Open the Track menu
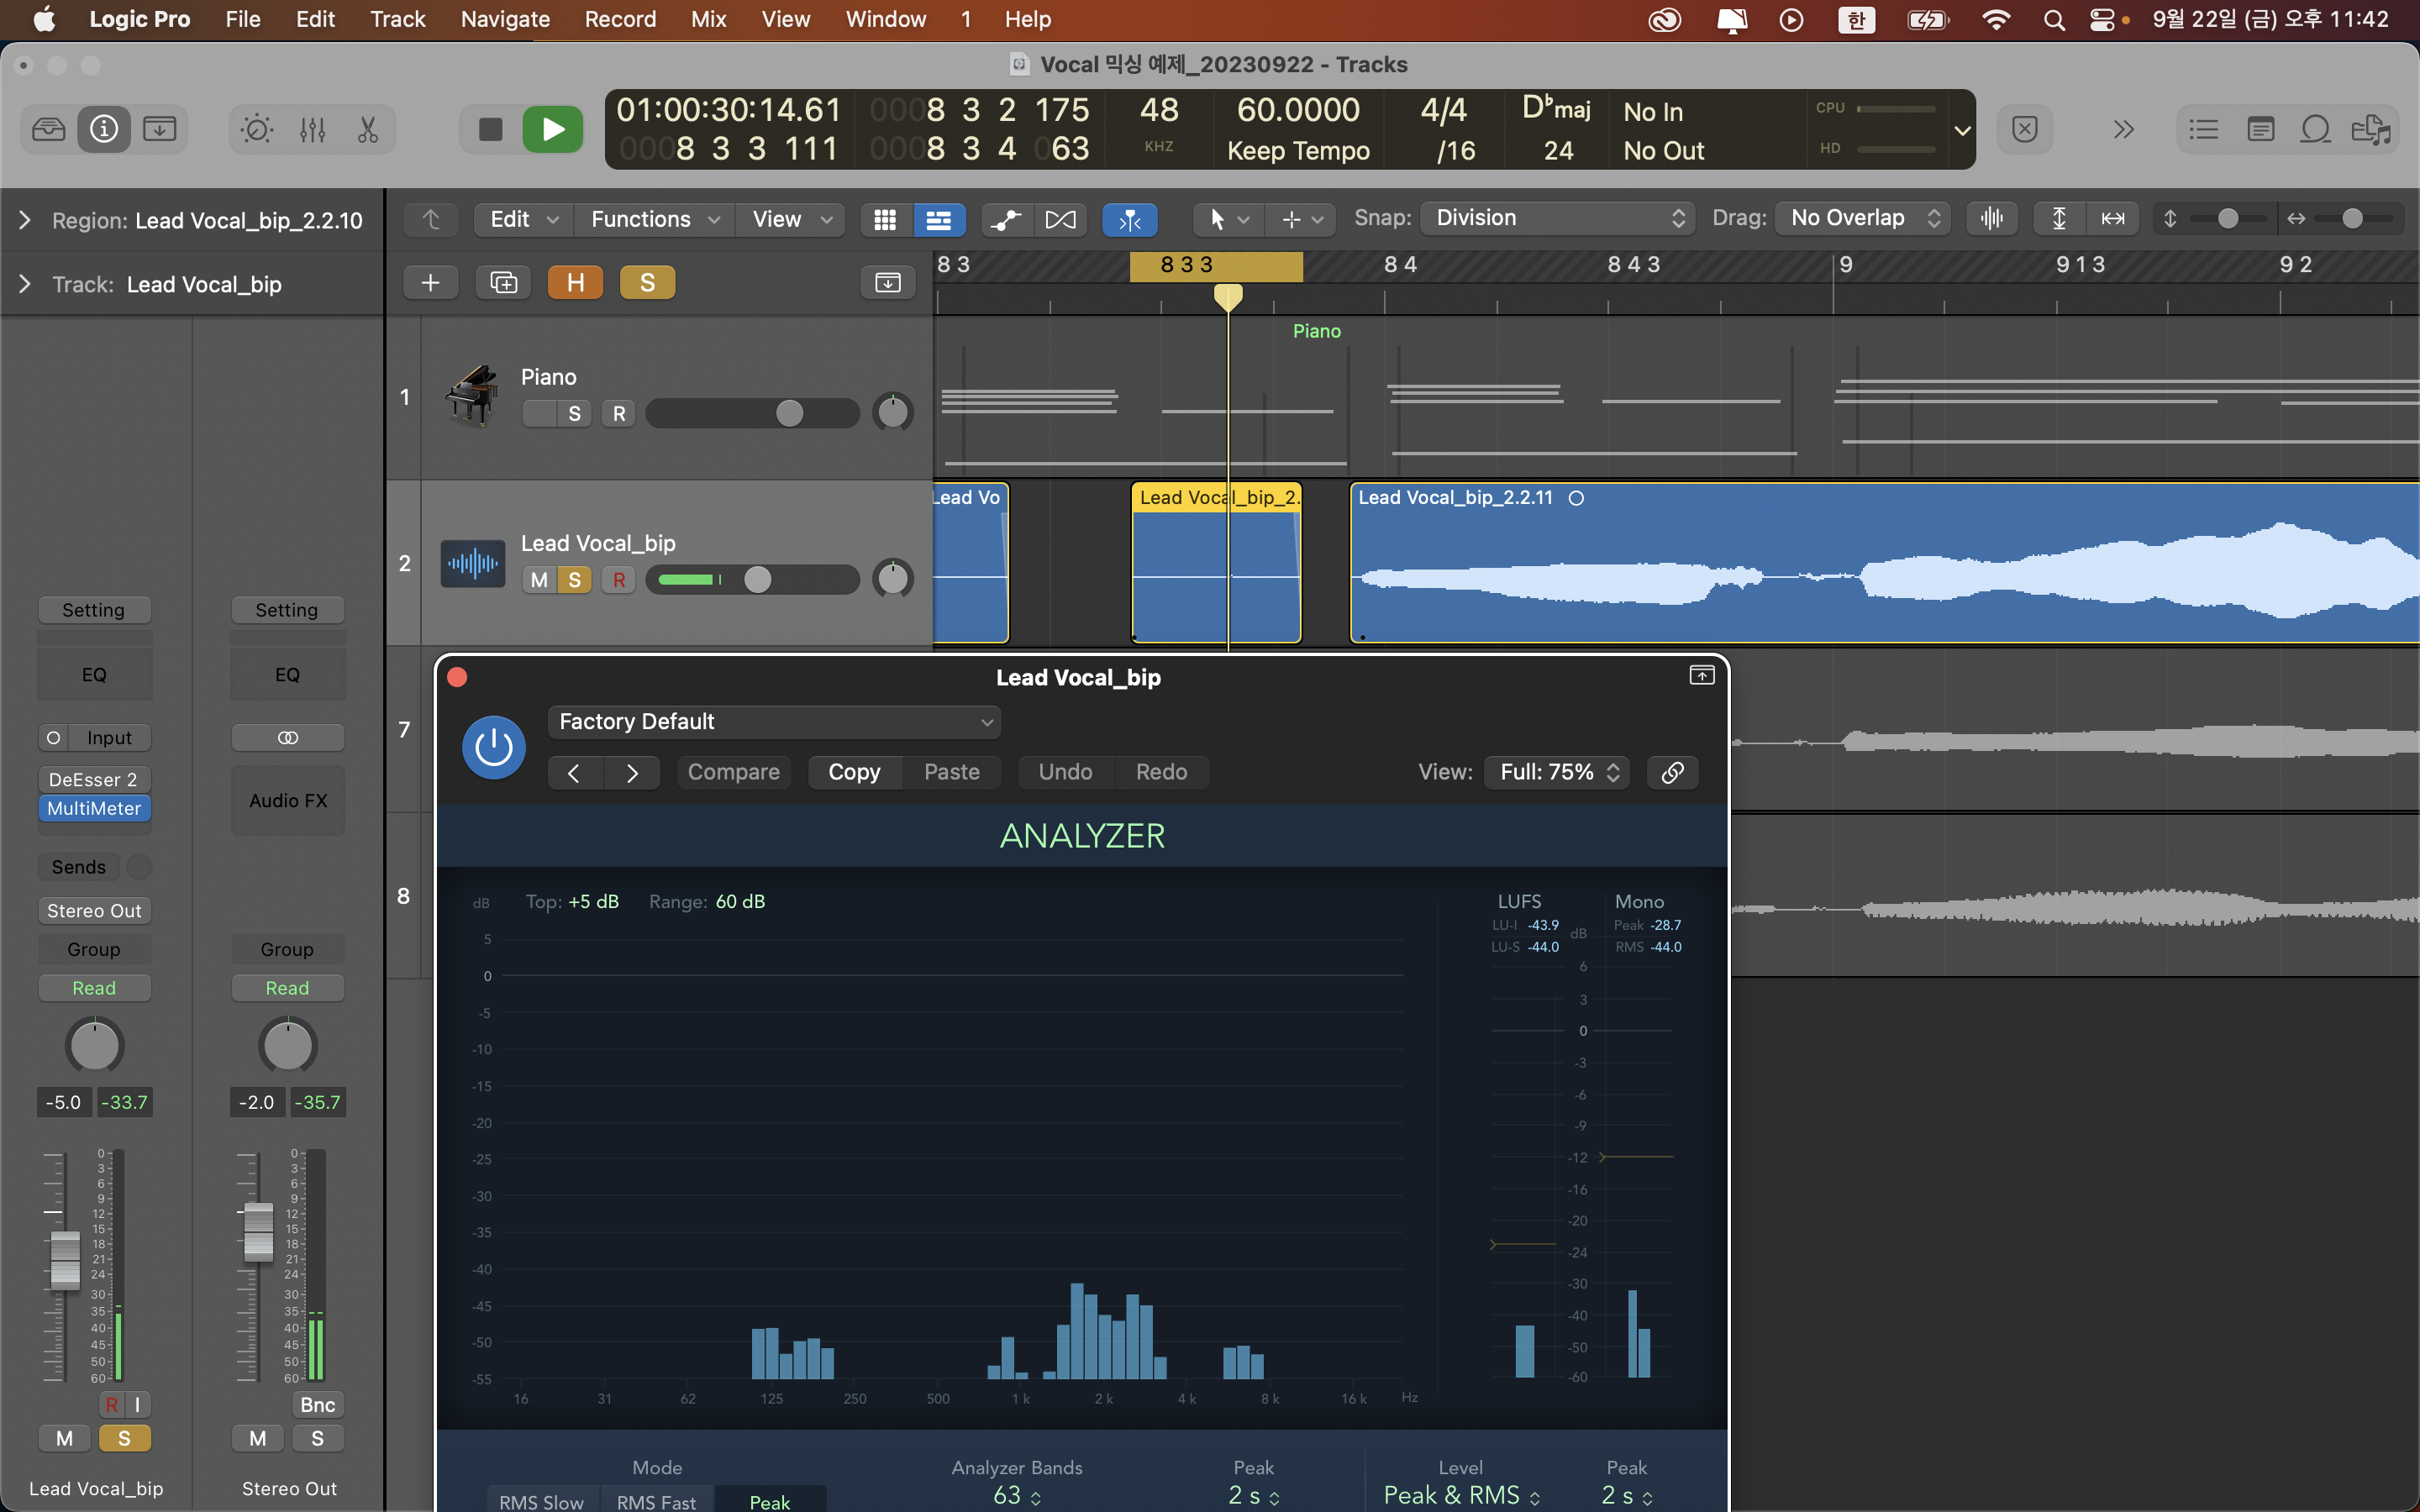 [x=397, y=19]
